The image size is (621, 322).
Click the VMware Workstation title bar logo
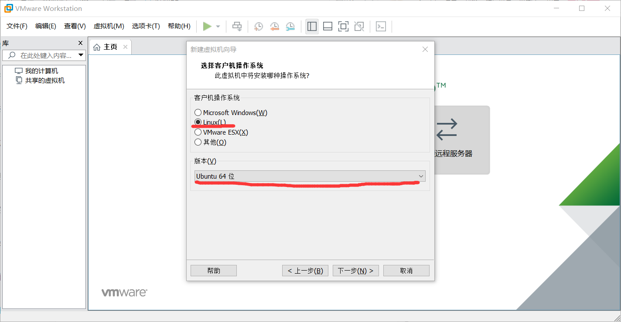[8, 8]
